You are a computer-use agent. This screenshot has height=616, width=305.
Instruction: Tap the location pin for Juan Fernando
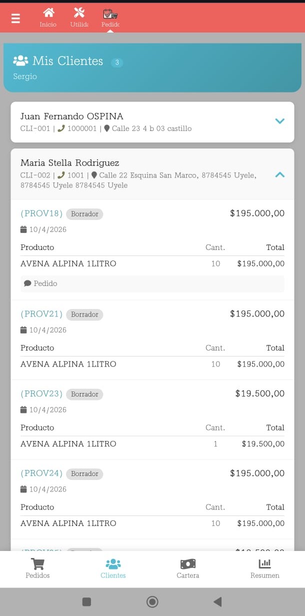click(106, 128)
